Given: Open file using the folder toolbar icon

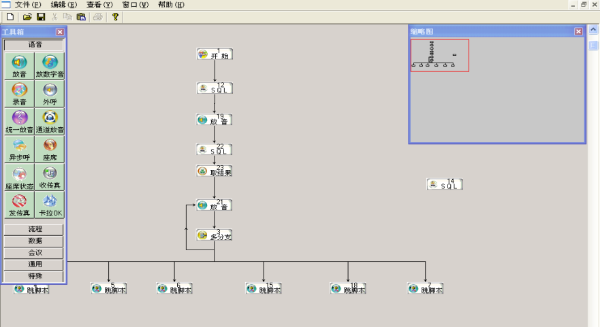Looking at the screenshot, I should point(27,17).
